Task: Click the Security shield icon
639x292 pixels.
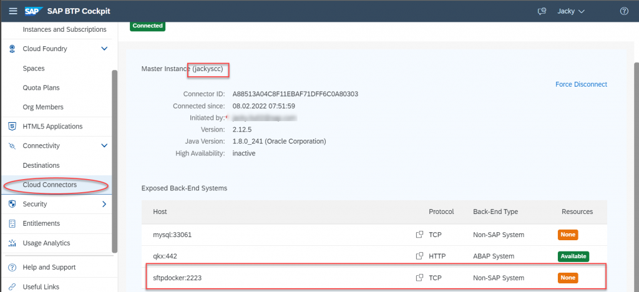Action: [12, 204]
